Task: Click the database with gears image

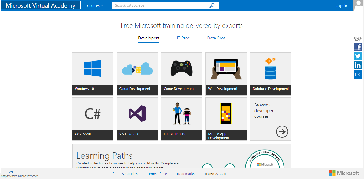Action: pyautogui.click(x=270, y=68)
